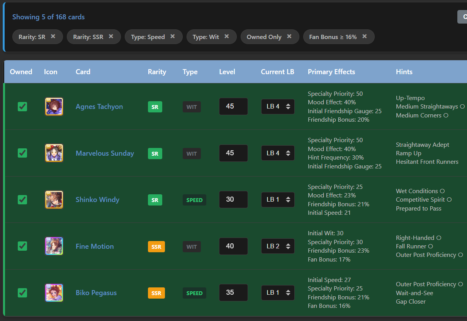Open LB dropdown for Fine Motion
Image resolution: width=467 pixels, height=321 pixels.
point(278,246)
